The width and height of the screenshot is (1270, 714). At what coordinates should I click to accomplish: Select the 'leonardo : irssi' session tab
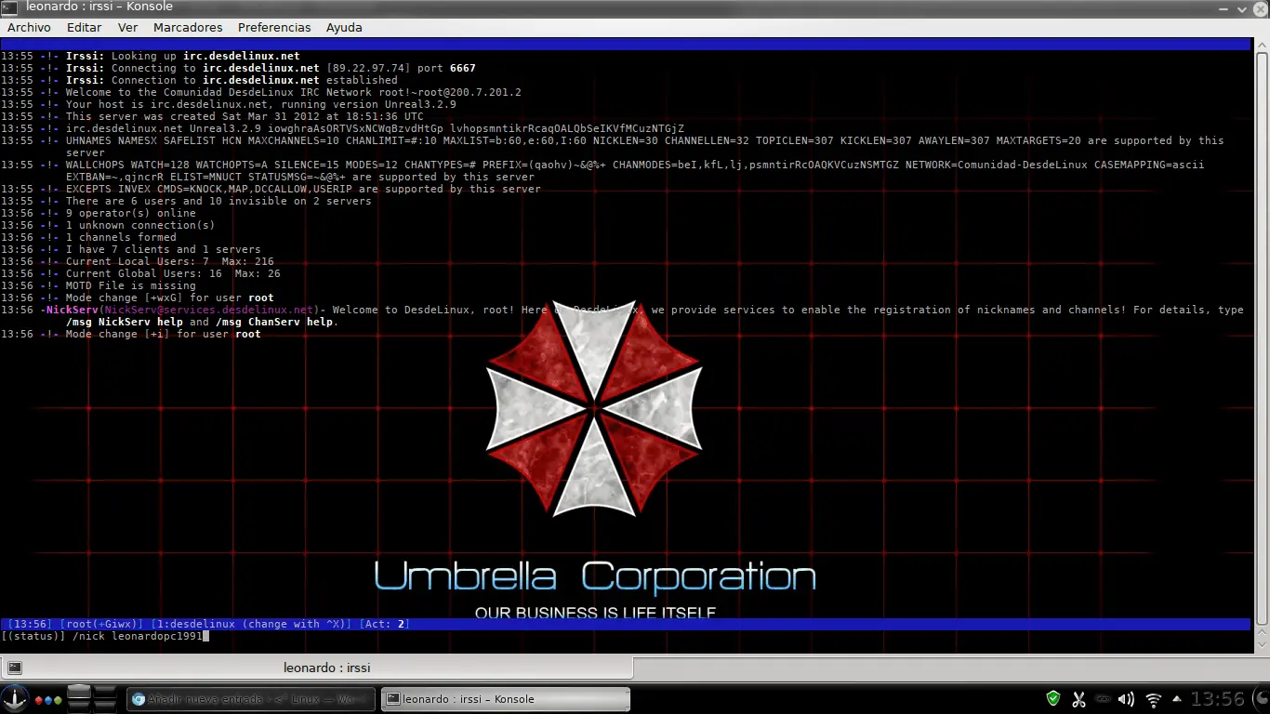[x=317, y=668]
